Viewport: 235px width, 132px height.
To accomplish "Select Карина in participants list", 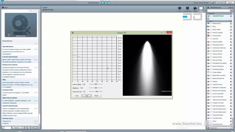I will click(x=215, y=81).
